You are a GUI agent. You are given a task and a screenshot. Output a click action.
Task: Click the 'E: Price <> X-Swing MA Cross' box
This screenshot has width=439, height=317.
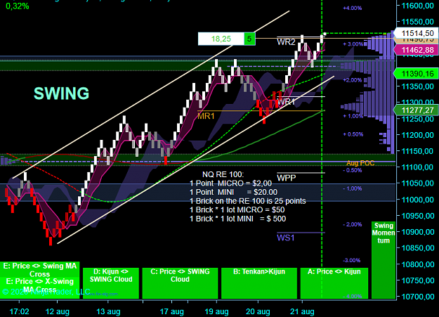(40, 287)
